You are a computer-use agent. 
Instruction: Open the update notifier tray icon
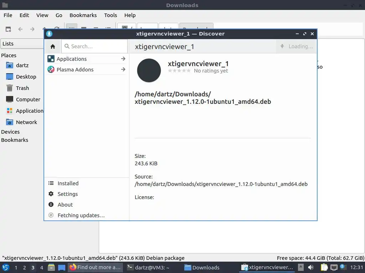(343, 267)
